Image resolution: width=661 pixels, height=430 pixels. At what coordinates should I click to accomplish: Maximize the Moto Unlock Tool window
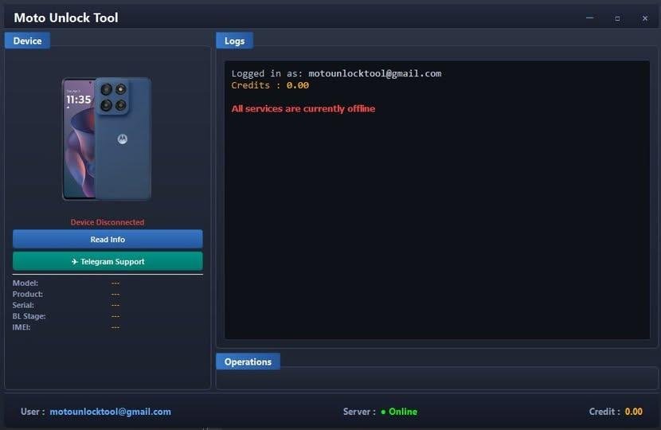tap(617, 18)
